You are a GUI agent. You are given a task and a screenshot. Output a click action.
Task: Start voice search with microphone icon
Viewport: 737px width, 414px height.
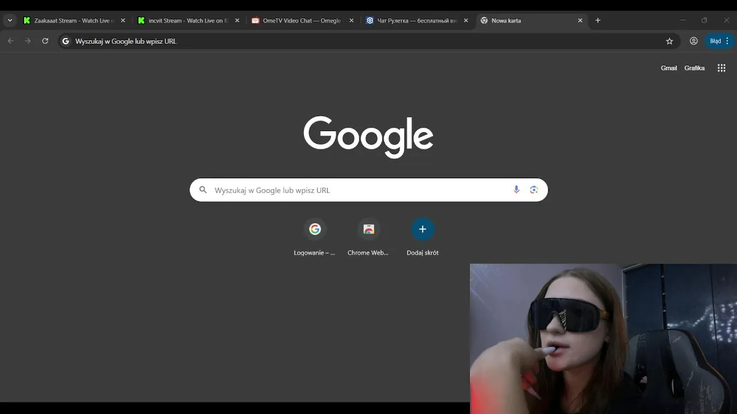(516, 190)
